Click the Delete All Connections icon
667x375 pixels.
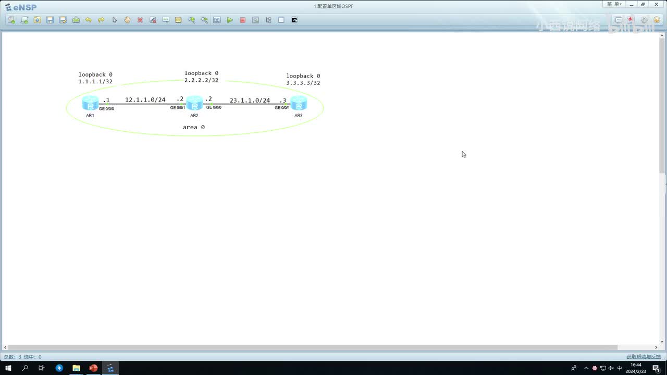point(153,20)
